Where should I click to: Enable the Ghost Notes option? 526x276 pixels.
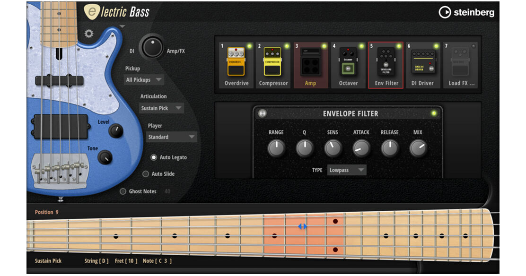123,191
